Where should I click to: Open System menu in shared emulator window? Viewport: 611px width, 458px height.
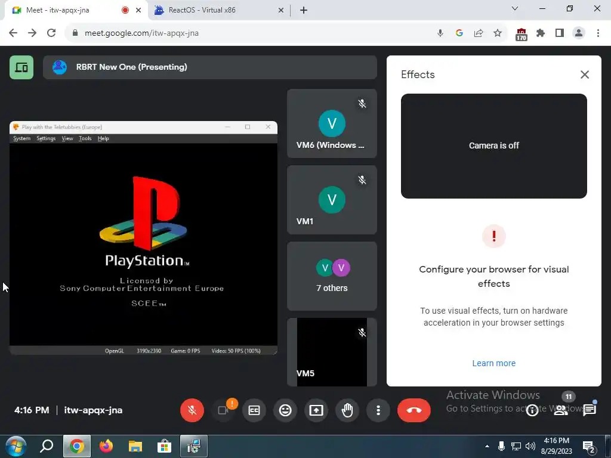(x=22, y=138)
